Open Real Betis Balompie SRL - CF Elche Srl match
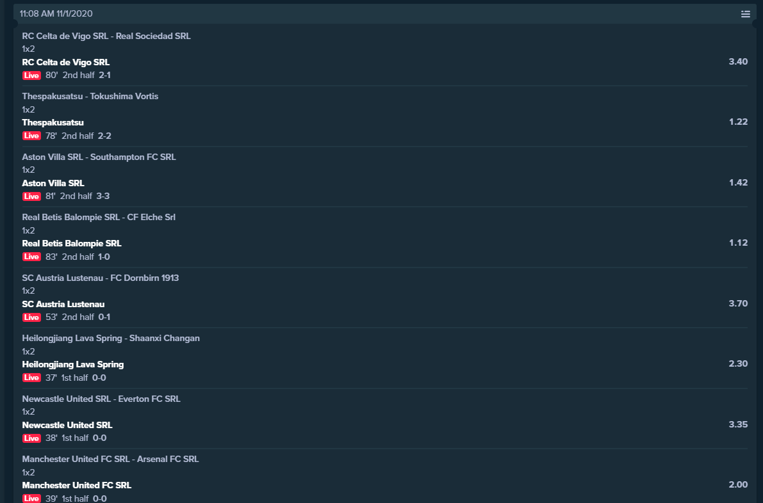Image resolution: width=763 pixels, height=503 pixels. point(99,217)
